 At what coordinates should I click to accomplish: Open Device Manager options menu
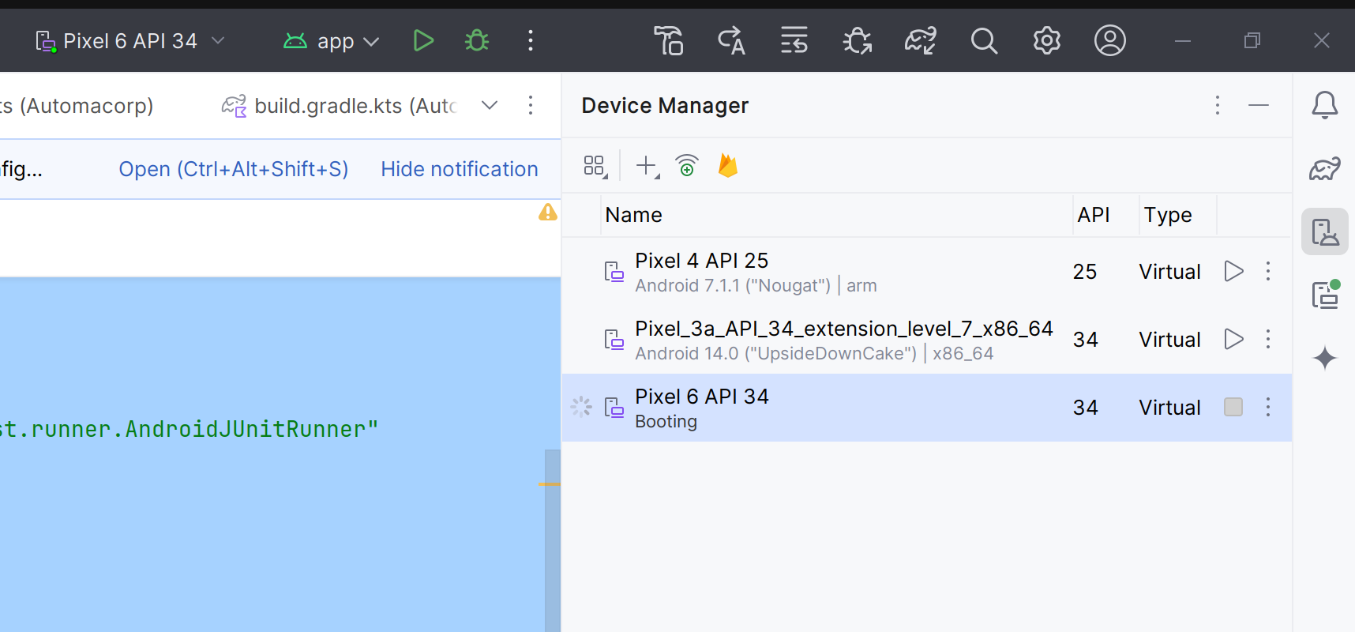[1218, 105]
